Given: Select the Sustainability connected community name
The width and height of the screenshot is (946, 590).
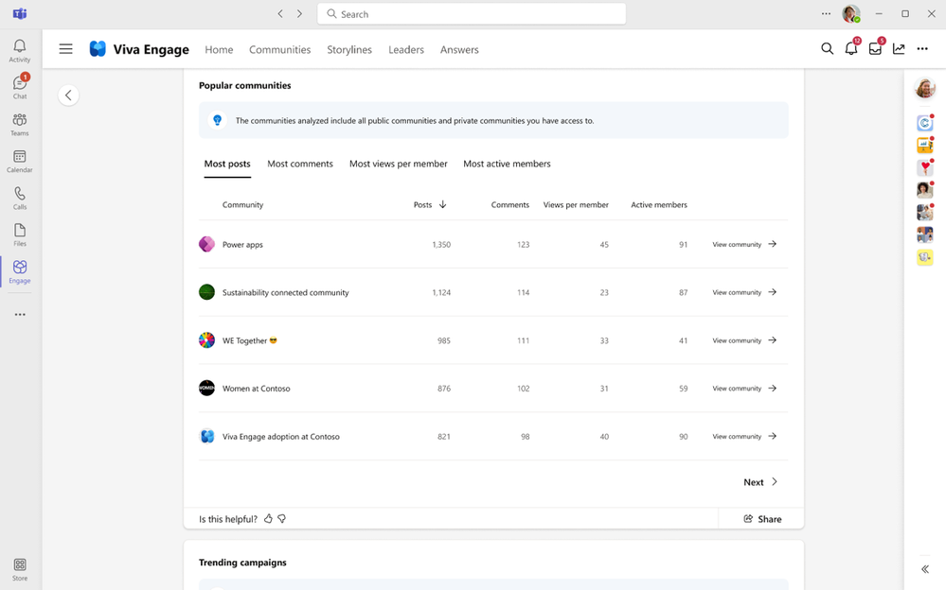Looking at the screenshot, I should [x=285, y=292].
